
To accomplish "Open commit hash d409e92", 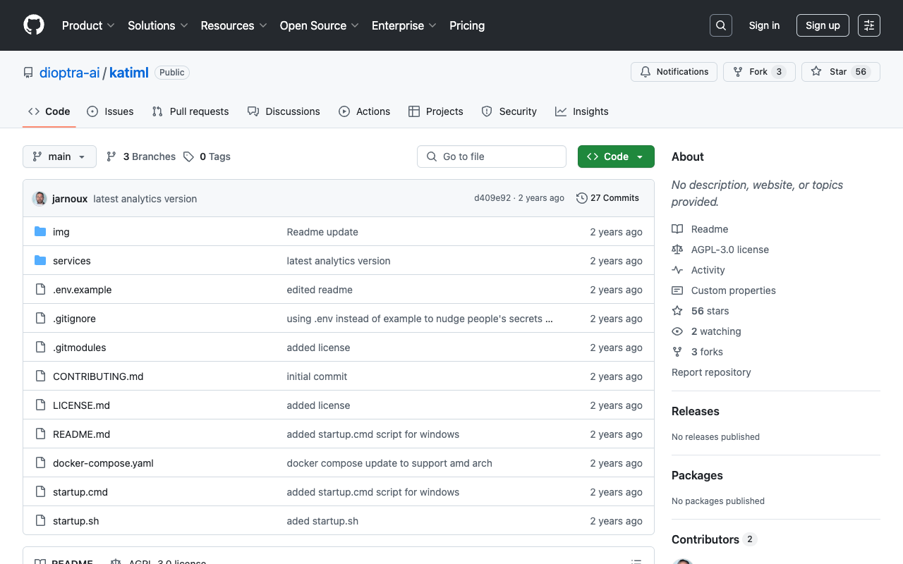I will (492, 198).
